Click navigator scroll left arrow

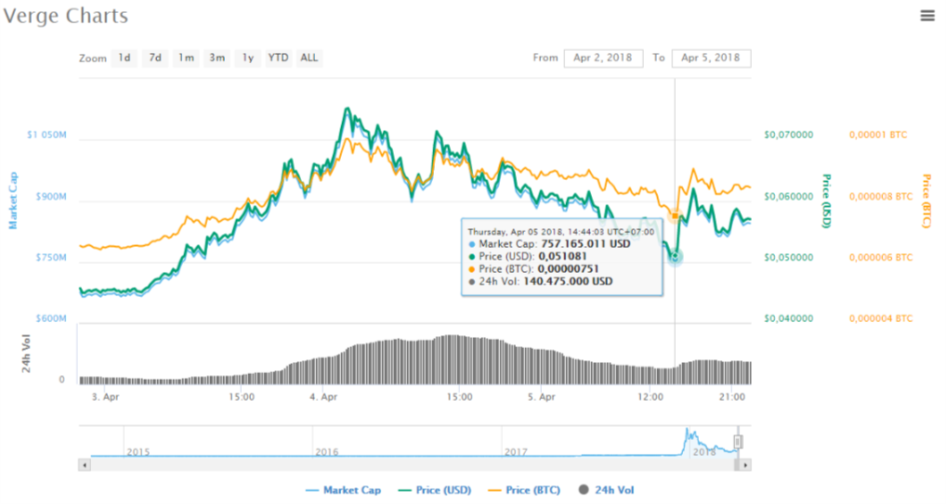[85, 465]
